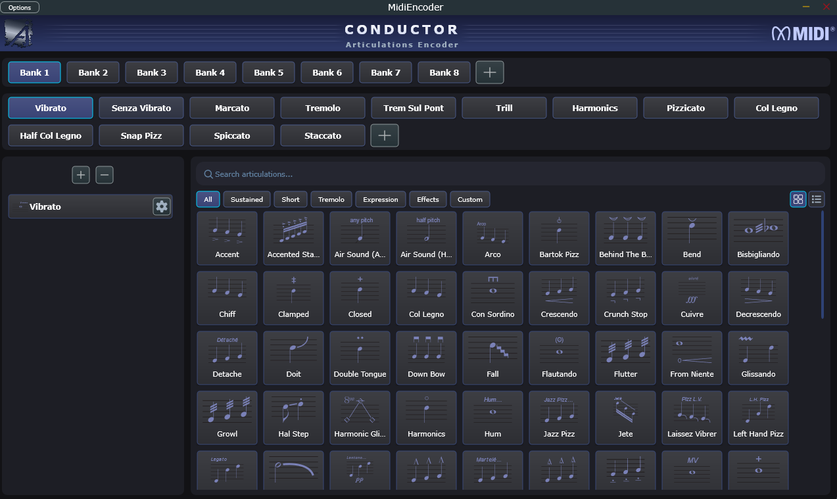Filter articulations by Expression

(x=381, y=199)
